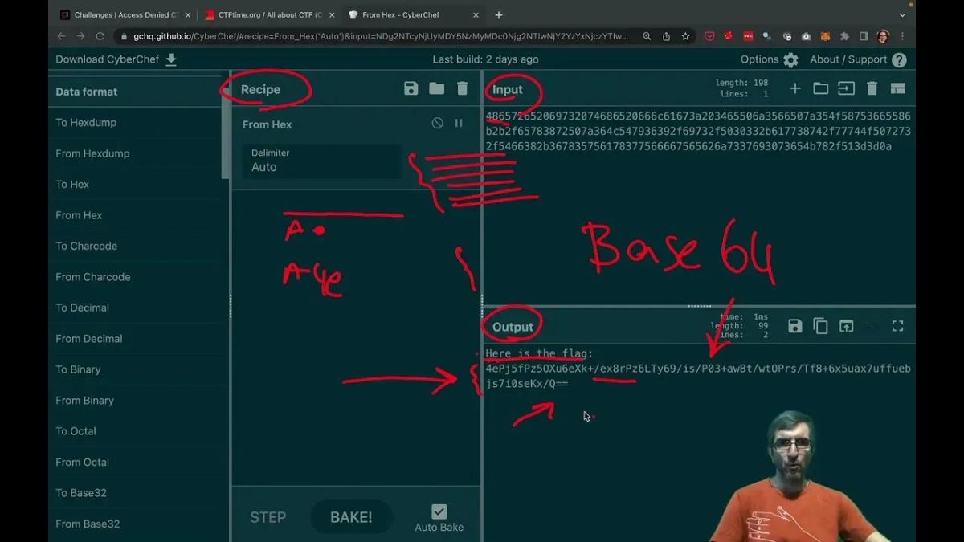Click the From Hex recipe operation title
This screenshot has height=542, width=964.
click(x=268, y=124)
